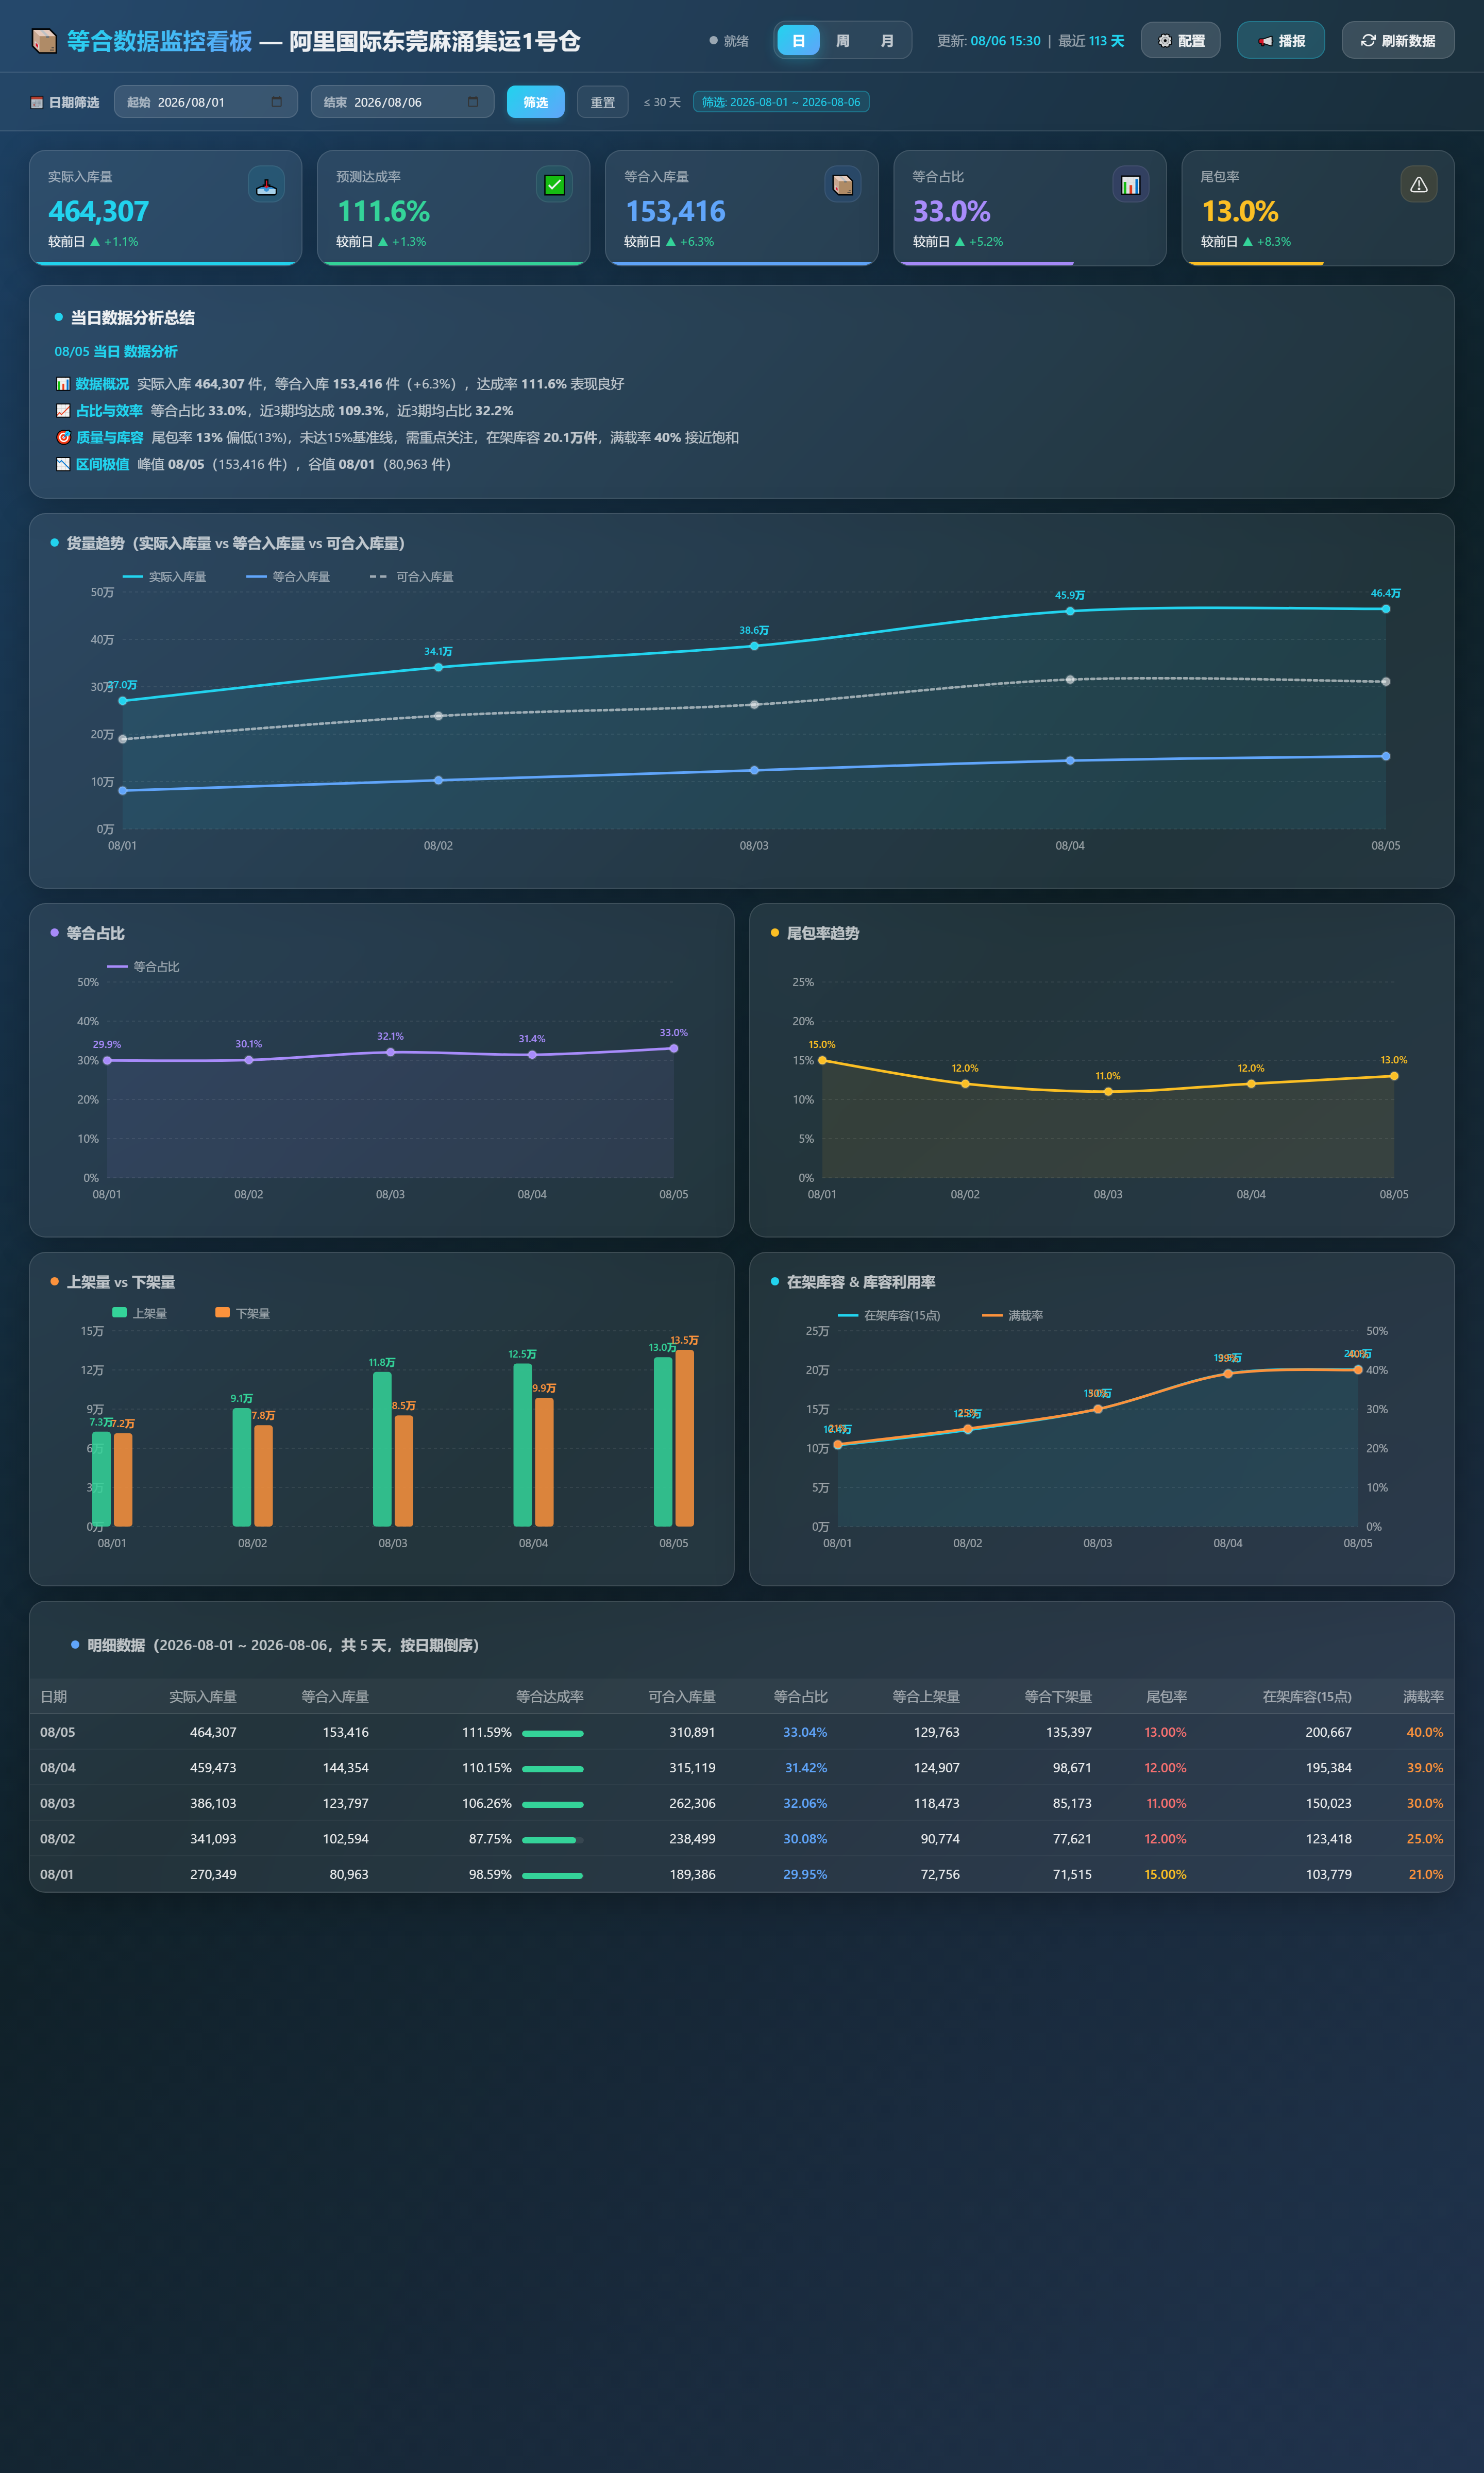
Task: Click table cell 25.0% in 08/02 row
Action: [x=1425, y=1839]
